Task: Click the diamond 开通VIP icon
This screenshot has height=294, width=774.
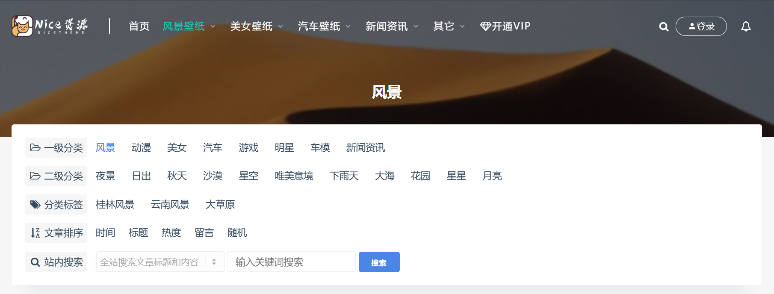Action: click(485, 26)
